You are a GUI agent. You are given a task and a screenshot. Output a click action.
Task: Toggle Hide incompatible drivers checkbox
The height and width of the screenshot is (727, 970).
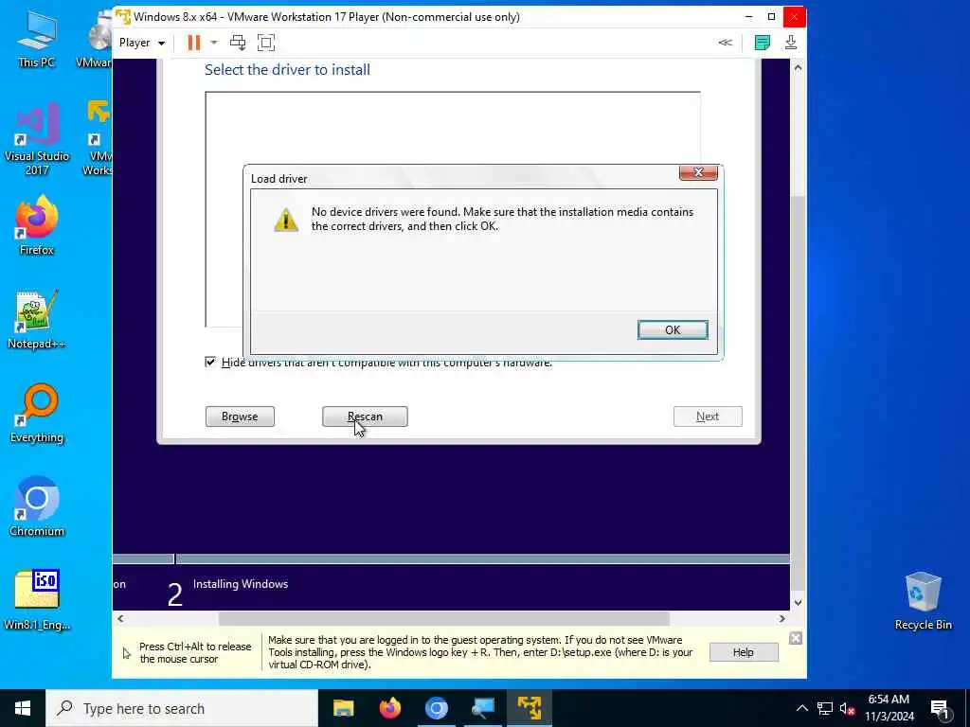[x=210, y=362]
